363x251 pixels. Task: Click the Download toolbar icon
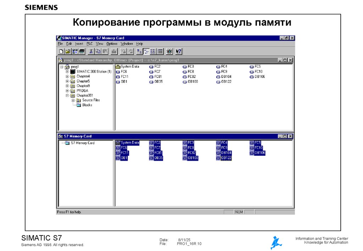pyautogui.click(x=114, y=51)
